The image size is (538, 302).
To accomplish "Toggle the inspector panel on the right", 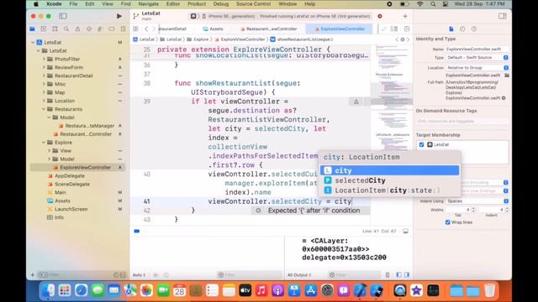I will tap(503, 16).
